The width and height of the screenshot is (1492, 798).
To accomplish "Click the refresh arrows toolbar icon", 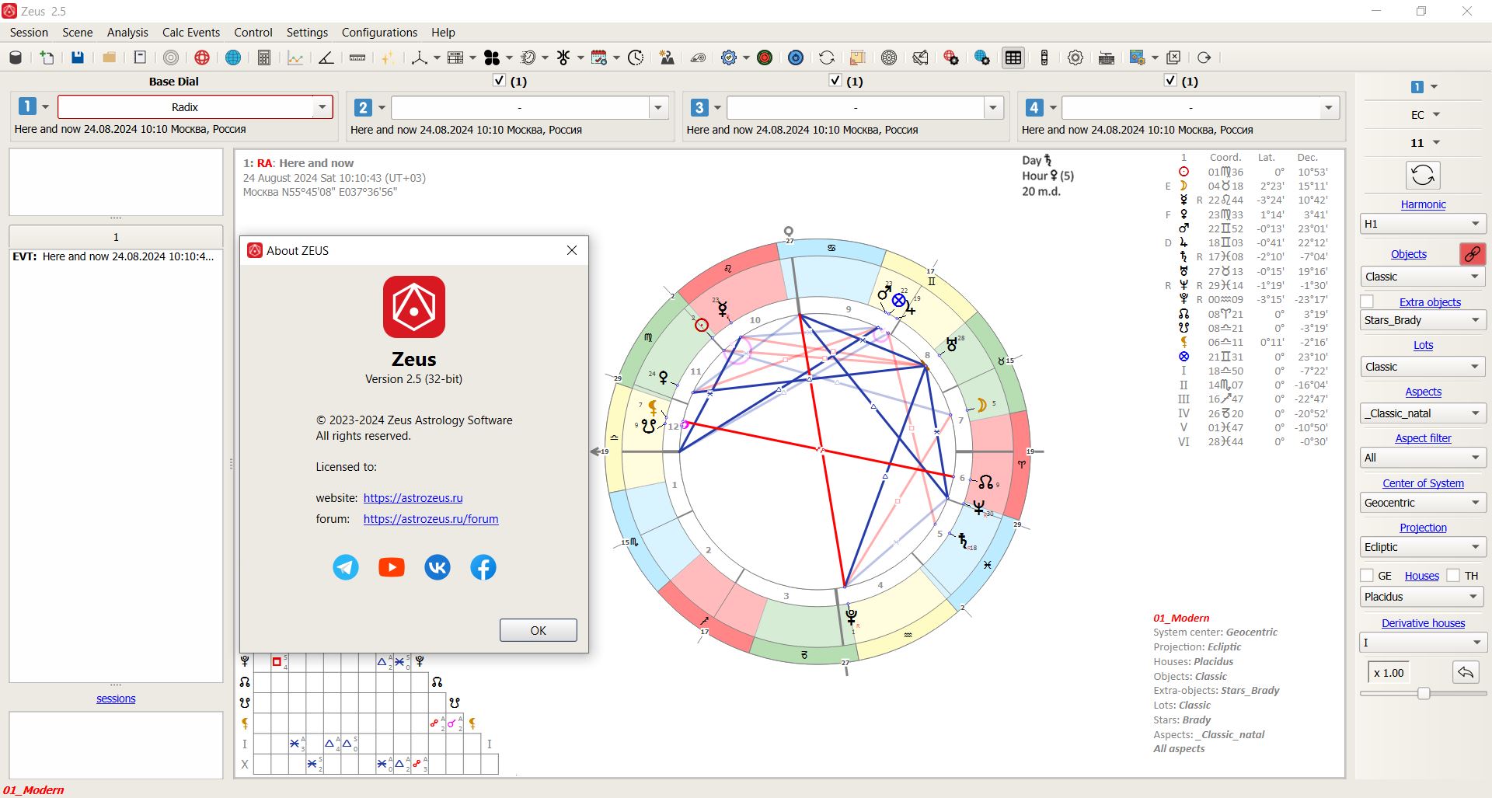I will (x=827, y=57).
